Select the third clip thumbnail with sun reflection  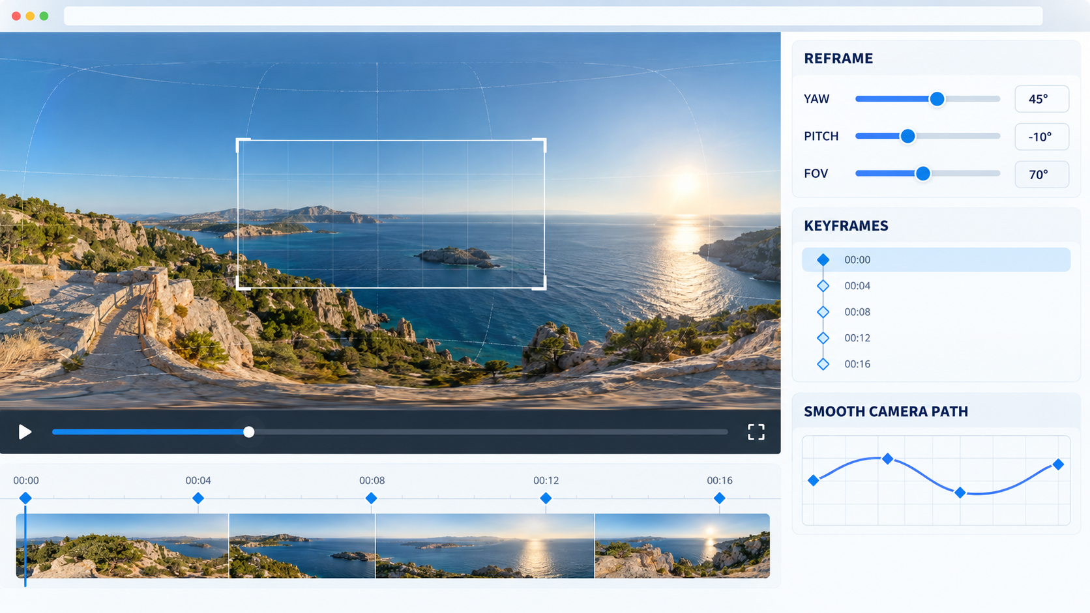tap(485, 546)
